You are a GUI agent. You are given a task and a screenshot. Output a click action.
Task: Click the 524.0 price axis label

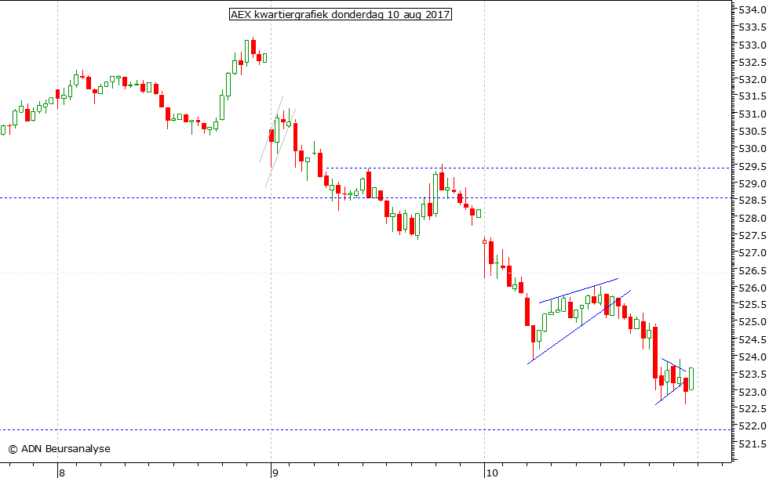coord(753,357)
